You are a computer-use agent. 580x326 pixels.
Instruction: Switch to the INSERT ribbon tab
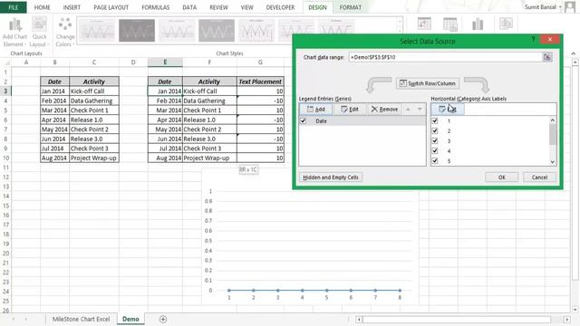point(72,7)
